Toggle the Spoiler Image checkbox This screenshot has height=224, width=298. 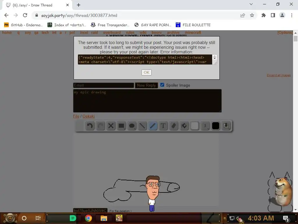(x=162, y=85)
